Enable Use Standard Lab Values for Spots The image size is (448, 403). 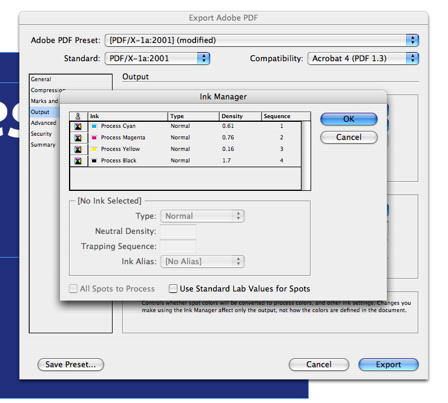[x=173, y=288]
